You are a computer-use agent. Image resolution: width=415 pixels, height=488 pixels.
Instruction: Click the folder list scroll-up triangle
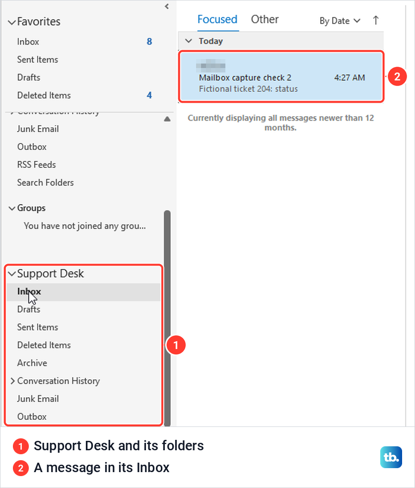point(167,119)
